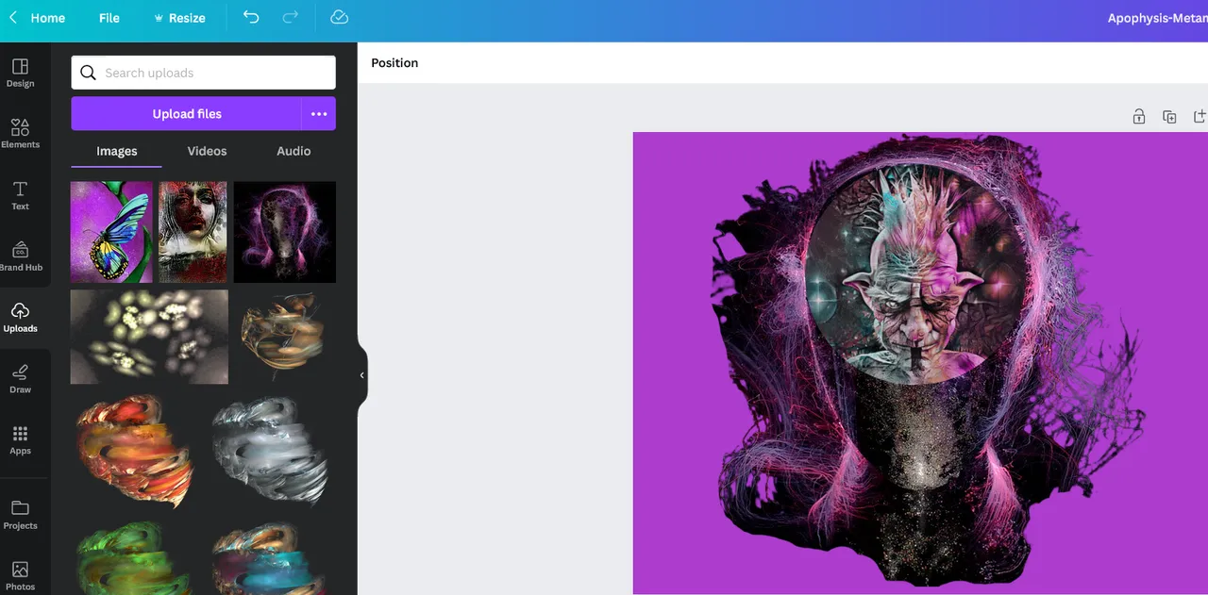The height and width of the screenshot is (595, 1208).
Task: Open the Apps sidebar panel
Action: pyautogui.click(x=20, y=440)
